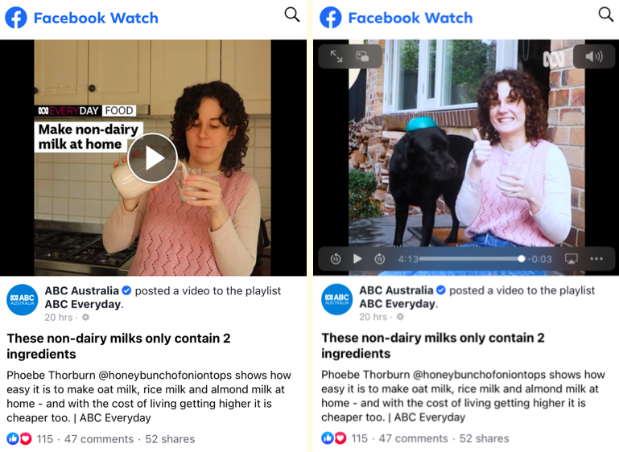Click the left search magnifier icon
Image resolution: width=619 pixels, height=452 pixels.
pyautogui.click(x=292, y=14)
